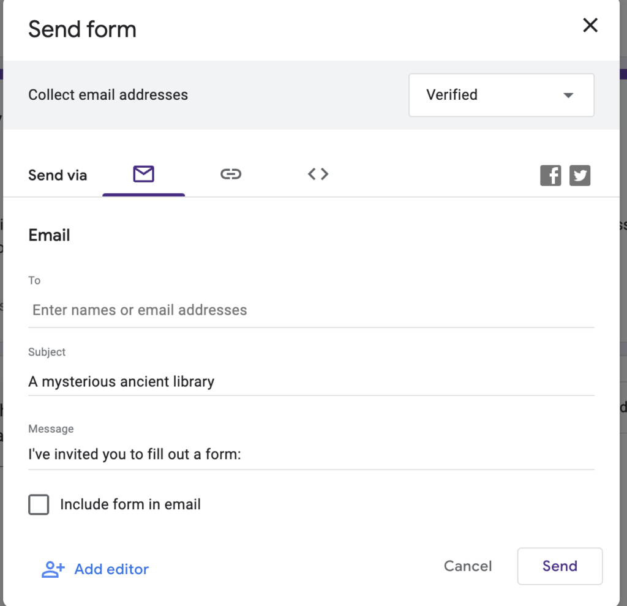Enable the Include form in email checkbox

[x=39, y=504]
